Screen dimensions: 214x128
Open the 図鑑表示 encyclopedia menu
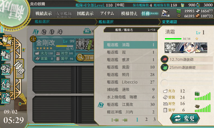point(85,13)
